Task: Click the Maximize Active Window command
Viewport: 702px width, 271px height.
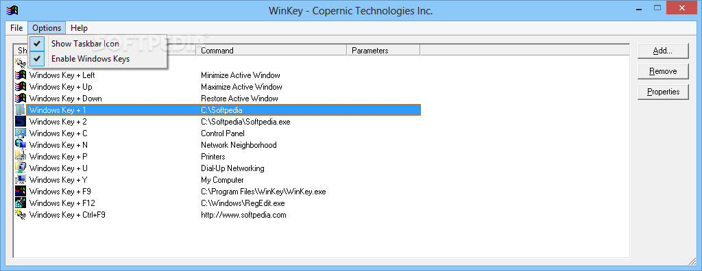Action: 241,87
